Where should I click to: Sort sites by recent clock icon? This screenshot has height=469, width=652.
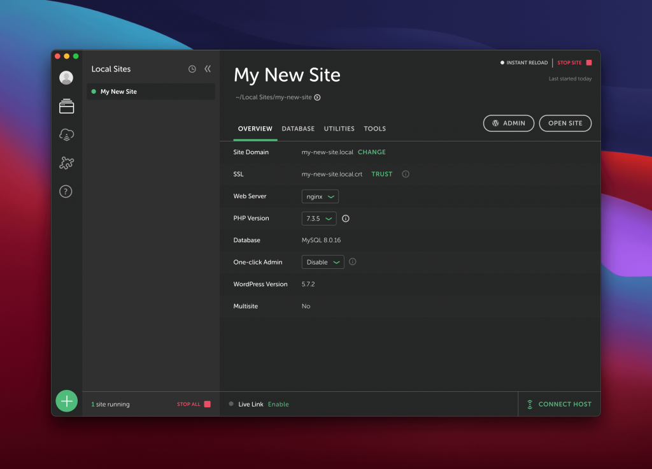click(x=192, y=69)
